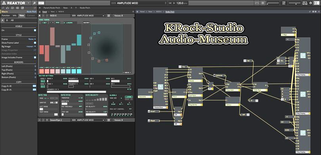Select the Draw Grid module

click(x=233, y=87)
